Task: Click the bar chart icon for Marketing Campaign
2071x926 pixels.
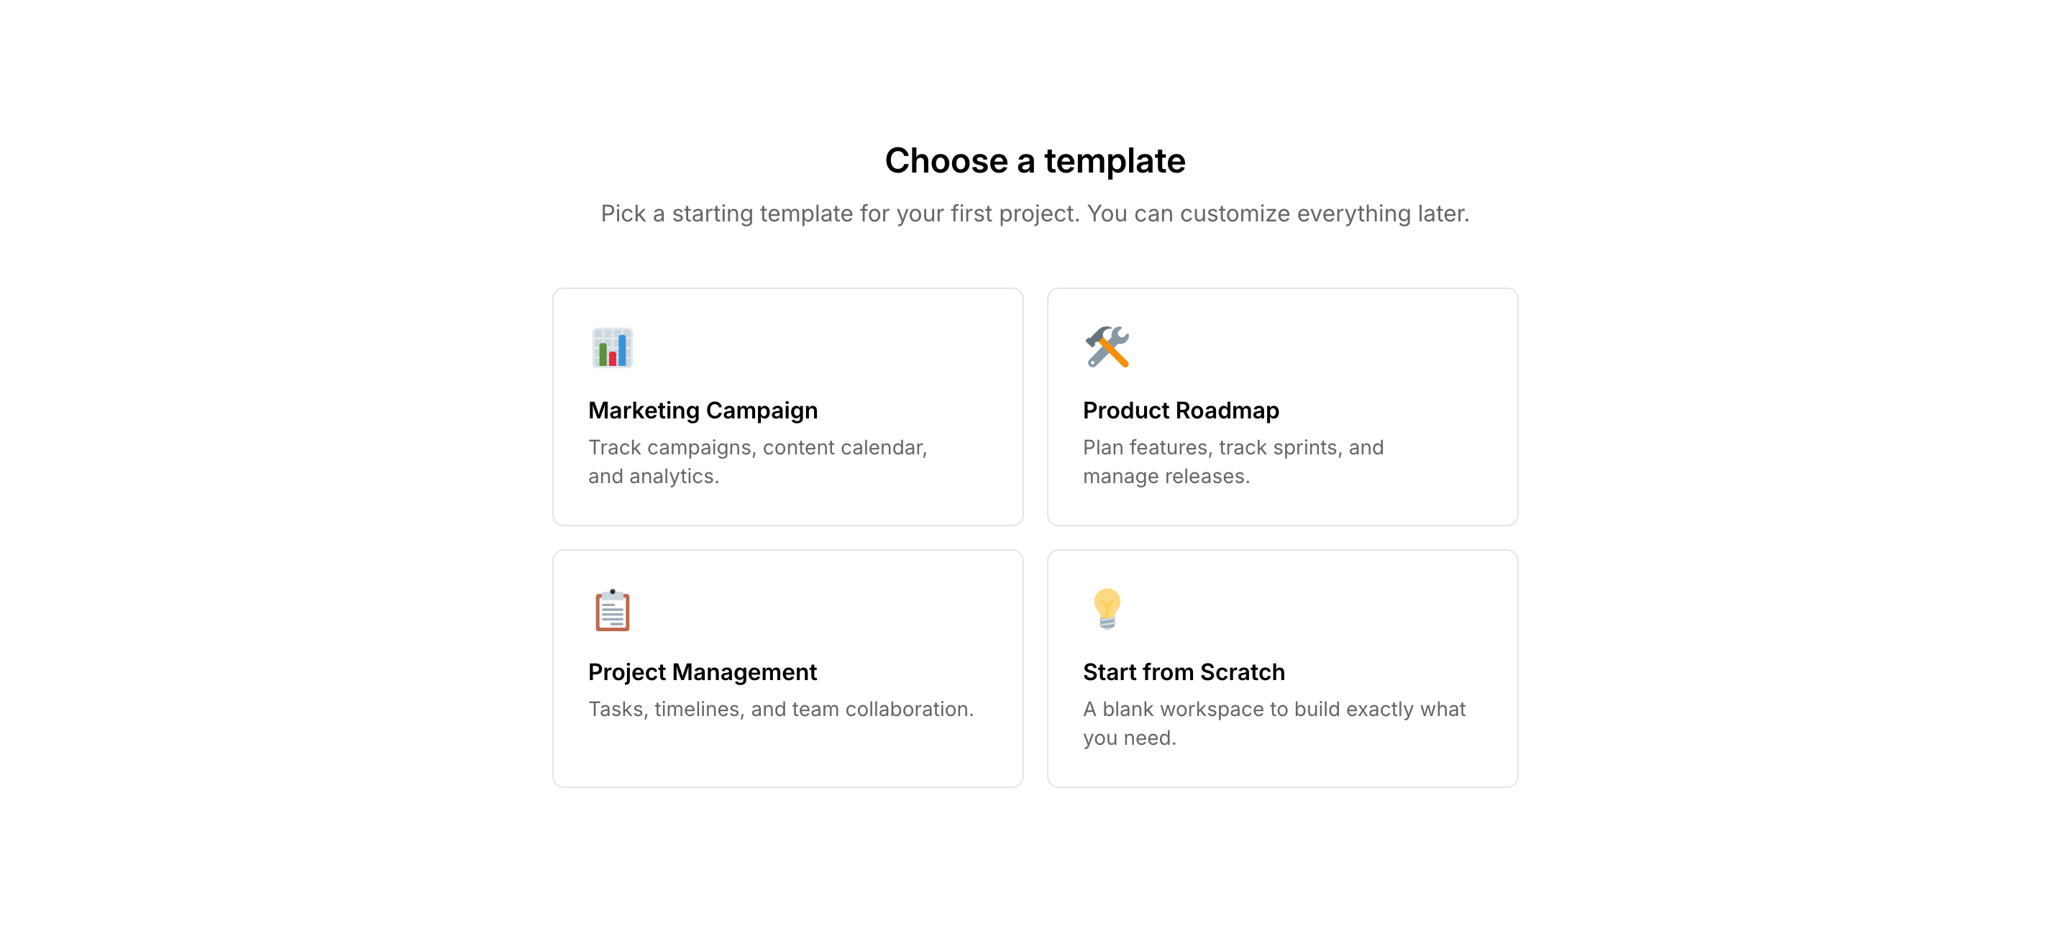Action: [612, 347]
